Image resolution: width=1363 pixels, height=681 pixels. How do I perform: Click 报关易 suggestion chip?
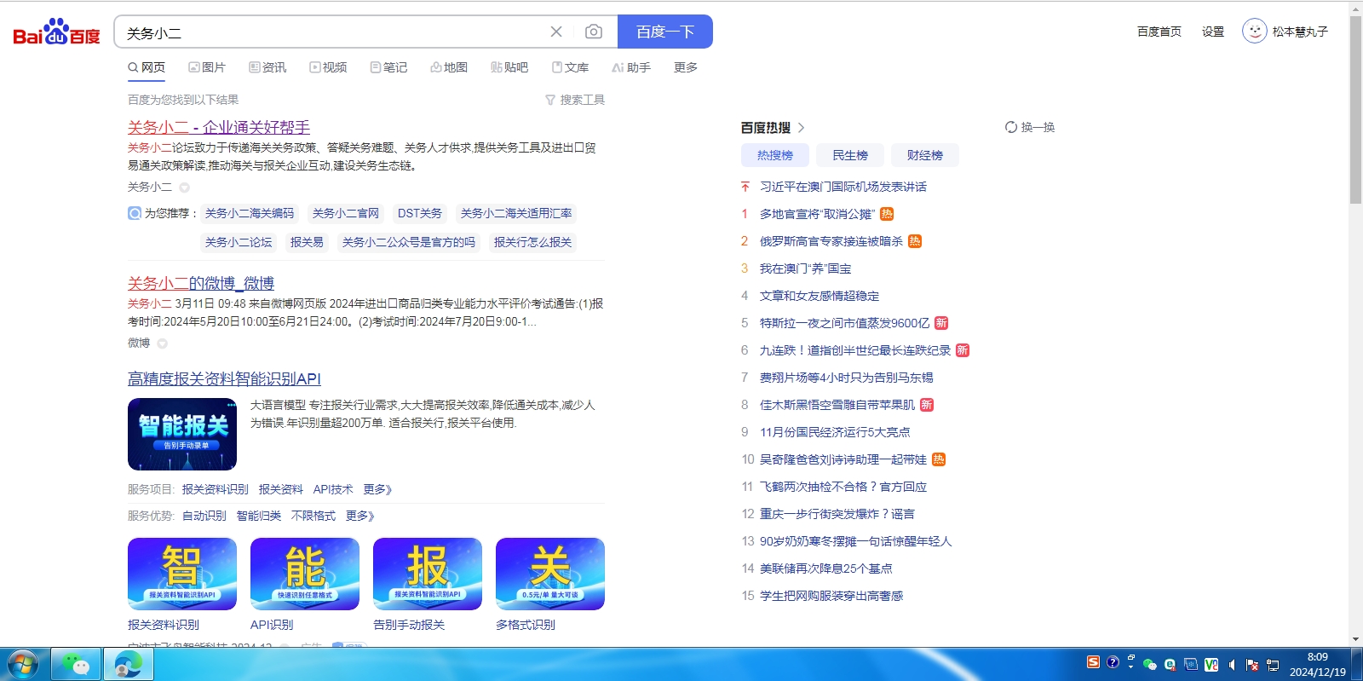pyautogui.click(x=307, y=242)
